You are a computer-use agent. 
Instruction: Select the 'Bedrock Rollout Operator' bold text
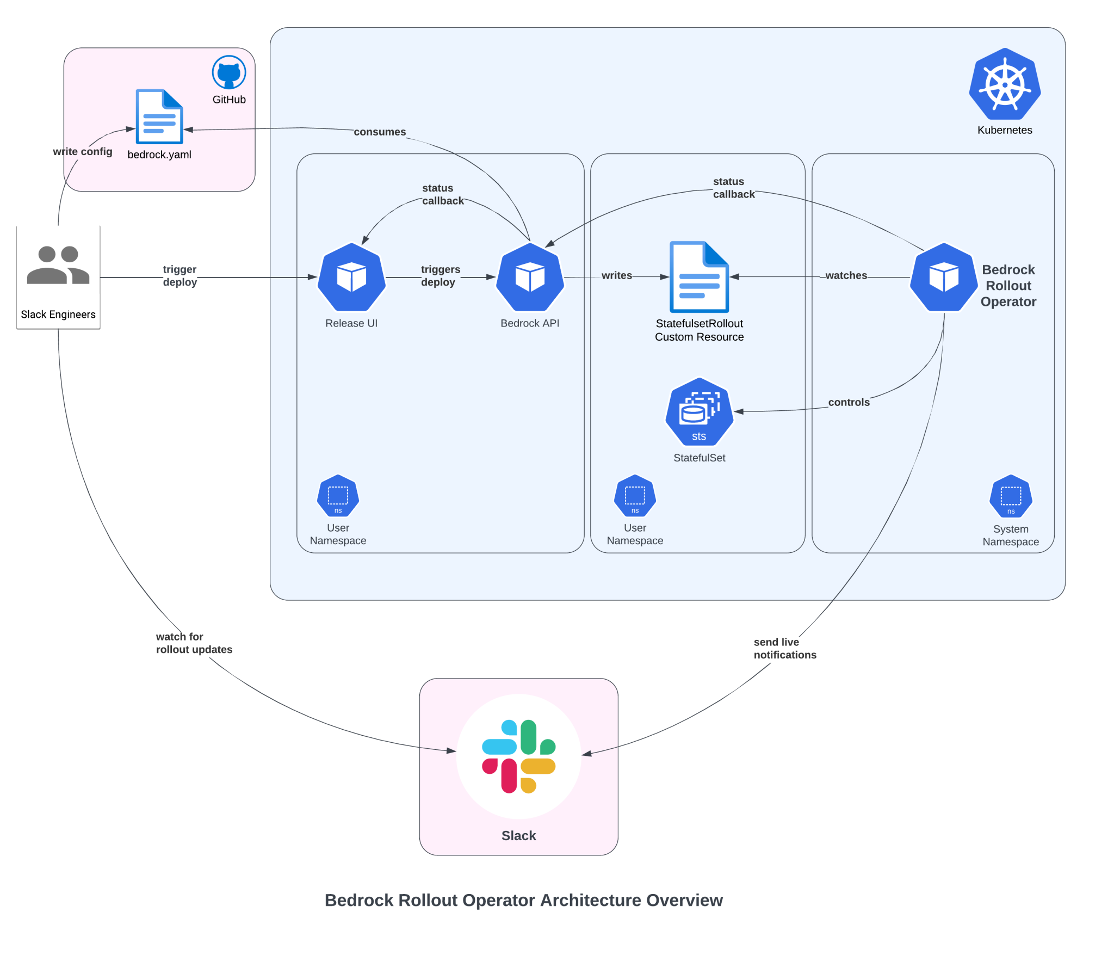[x=1008, y=285]
